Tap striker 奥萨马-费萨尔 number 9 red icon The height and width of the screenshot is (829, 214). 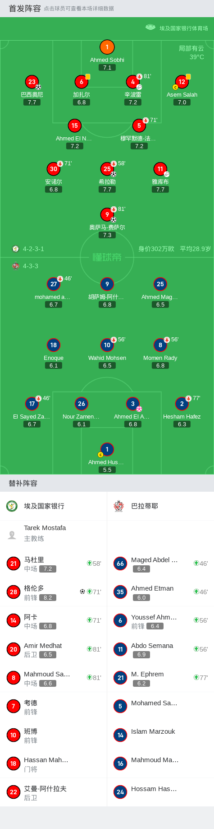107,214
